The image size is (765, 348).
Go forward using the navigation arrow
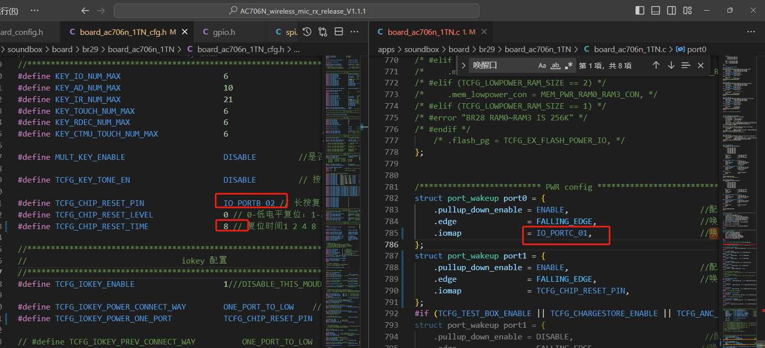[x=101, y=11]
